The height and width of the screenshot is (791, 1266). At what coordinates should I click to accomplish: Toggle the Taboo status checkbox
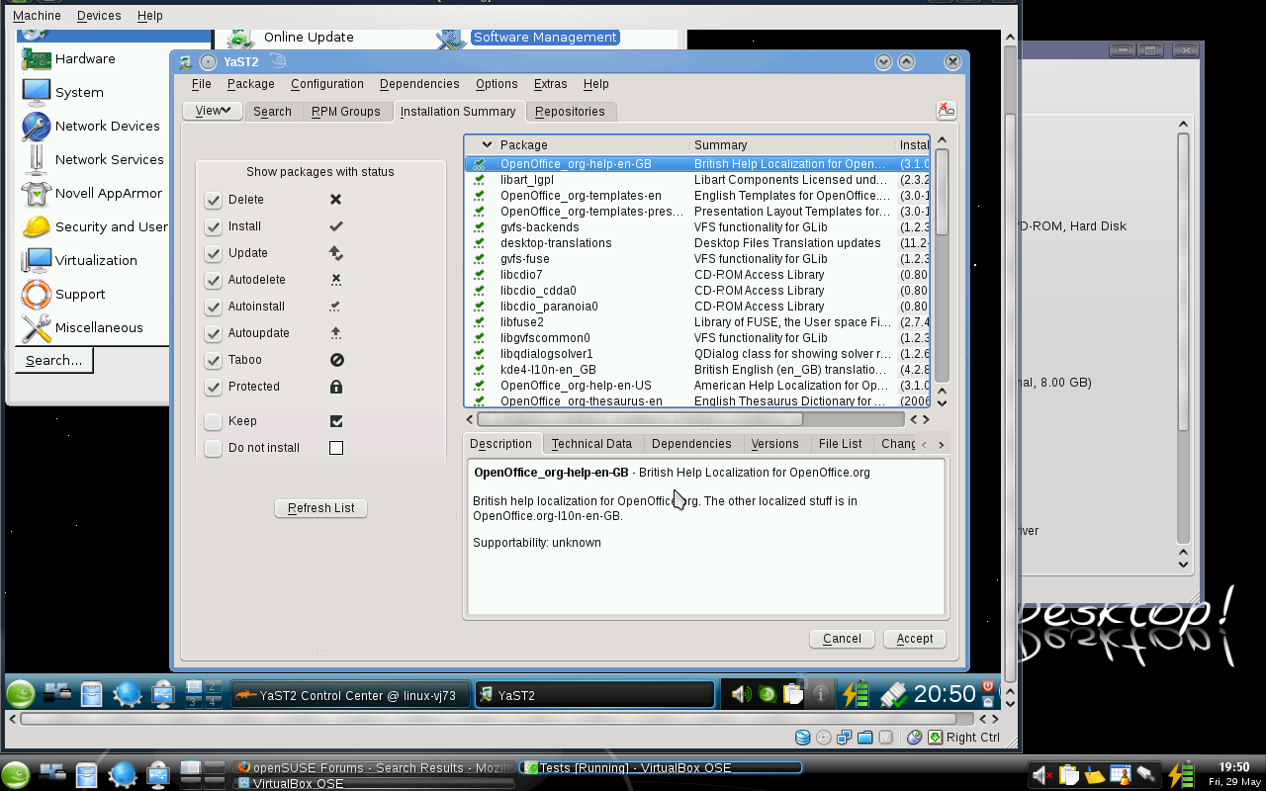tap(214, 360)
